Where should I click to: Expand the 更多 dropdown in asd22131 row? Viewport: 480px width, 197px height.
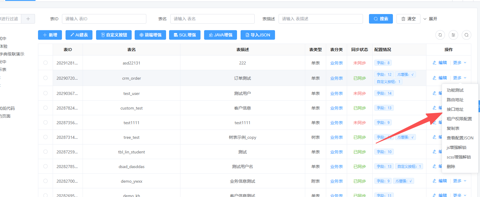[x=459, y=63]
